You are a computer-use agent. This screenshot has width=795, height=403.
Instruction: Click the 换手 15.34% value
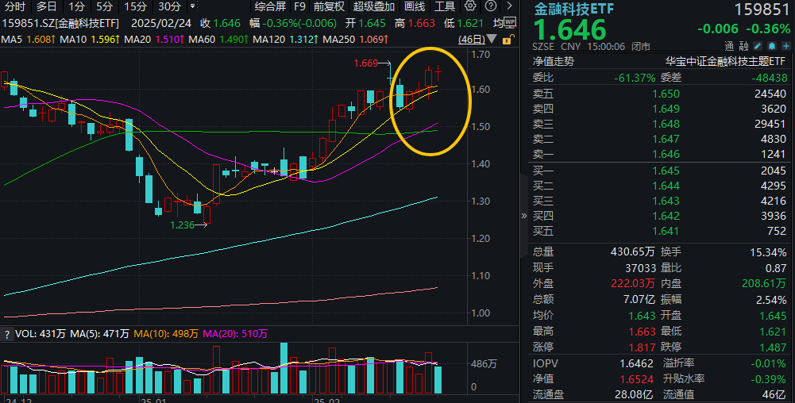coord(768,252)
